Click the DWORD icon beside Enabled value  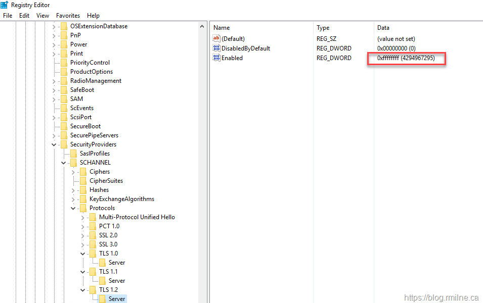point(216,58)
